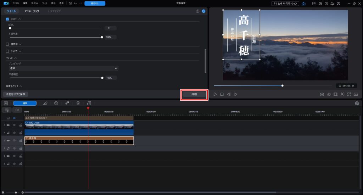Click the trash delete icon in timeline toolbar
Image resolution: width=363 pixels, height=195 pixels.
tap(78, 103)
